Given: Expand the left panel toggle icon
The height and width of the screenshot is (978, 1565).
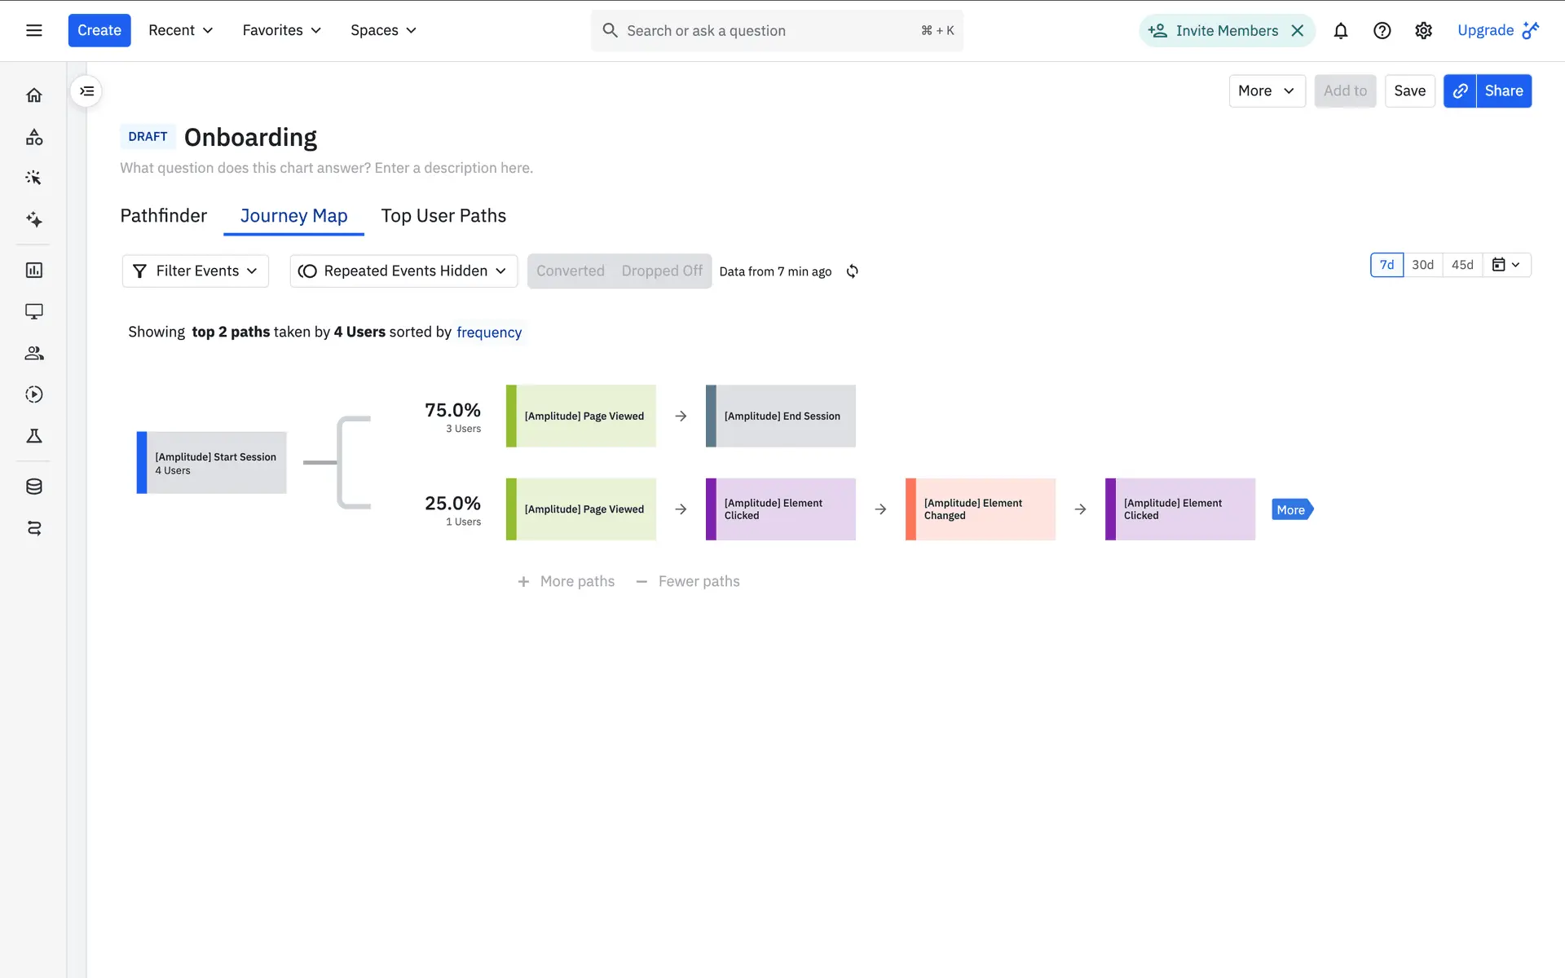Looking at the screenshot, I should [86, 91].
